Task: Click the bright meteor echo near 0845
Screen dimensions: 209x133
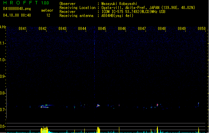Action: [98, 105]
